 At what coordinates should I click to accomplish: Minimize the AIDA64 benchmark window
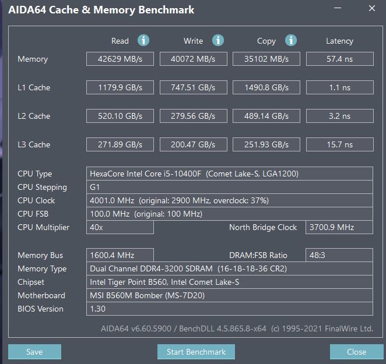point(338,8)
